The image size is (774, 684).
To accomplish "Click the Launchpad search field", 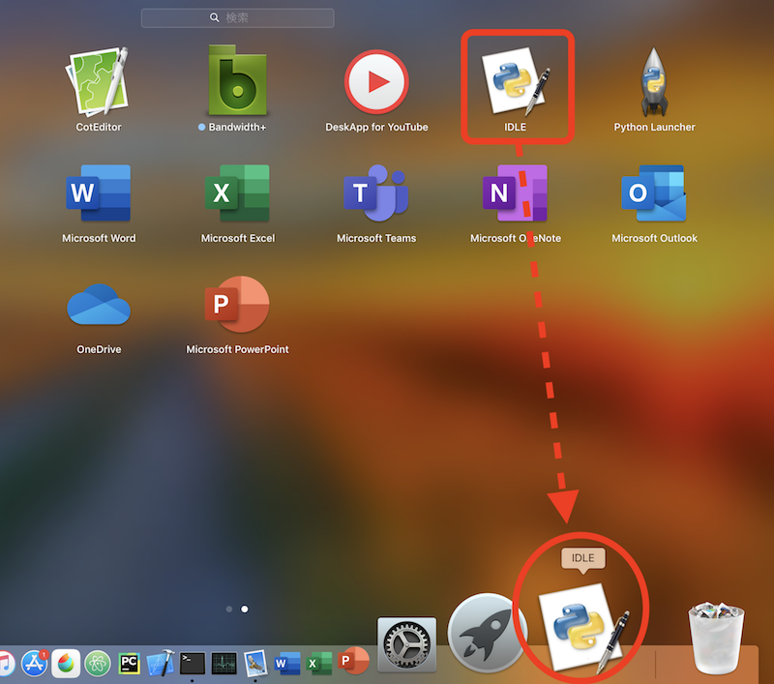I will click(237, 17).
